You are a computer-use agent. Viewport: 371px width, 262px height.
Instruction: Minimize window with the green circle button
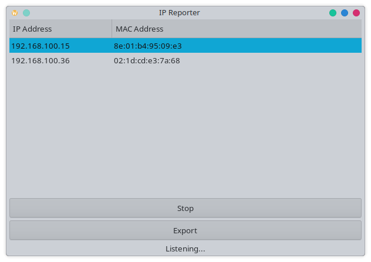tap(333, 13)
